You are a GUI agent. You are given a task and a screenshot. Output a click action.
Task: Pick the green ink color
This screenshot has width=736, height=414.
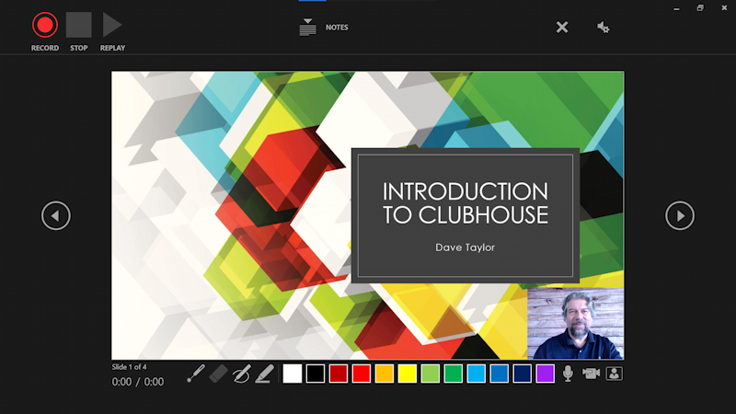(x=453, y=374)
